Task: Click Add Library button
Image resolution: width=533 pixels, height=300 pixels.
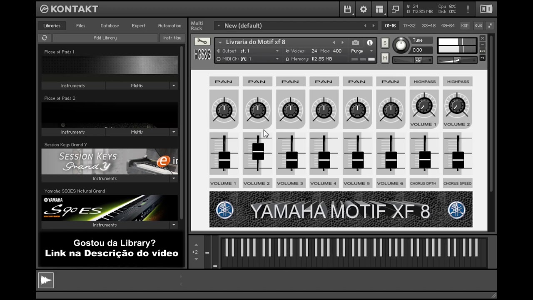Action: tap(105, 37)
